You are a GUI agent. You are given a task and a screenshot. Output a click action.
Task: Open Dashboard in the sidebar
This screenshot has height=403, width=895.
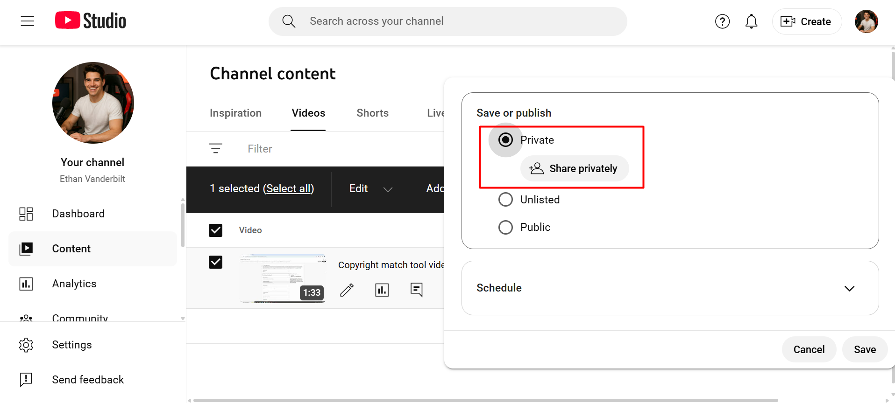[92, 214]
